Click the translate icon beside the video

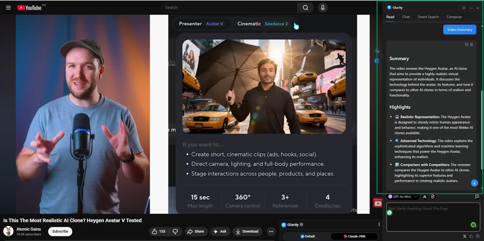point(377,51)
